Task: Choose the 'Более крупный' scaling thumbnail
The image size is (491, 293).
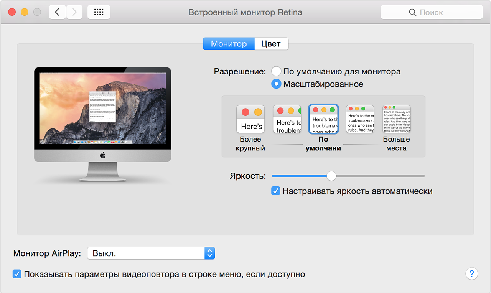Action: (250, 119)
